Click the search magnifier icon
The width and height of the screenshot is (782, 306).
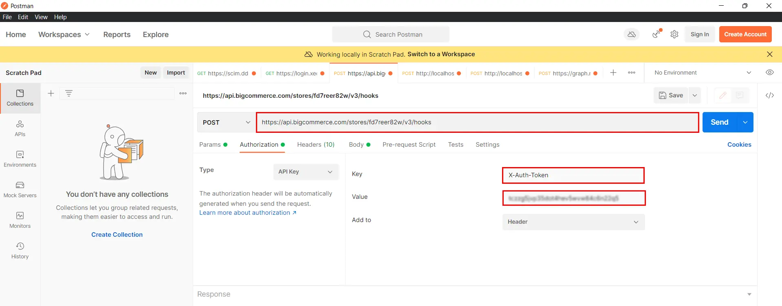click(x=367, y=35)
